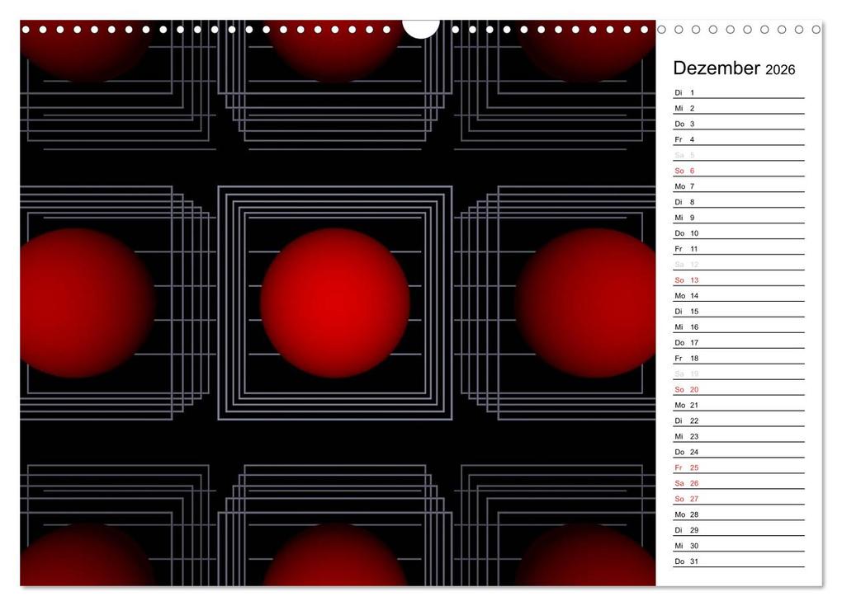Click the concentric square frame around center sphere
This screenshot has width=842, height=606.
coord(335,303)
